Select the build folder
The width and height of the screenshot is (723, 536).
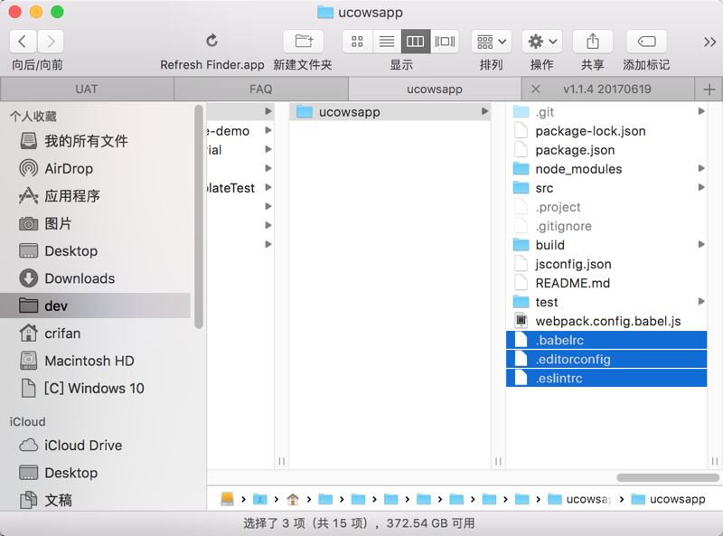pyautogui.click(x=606, y=245)
